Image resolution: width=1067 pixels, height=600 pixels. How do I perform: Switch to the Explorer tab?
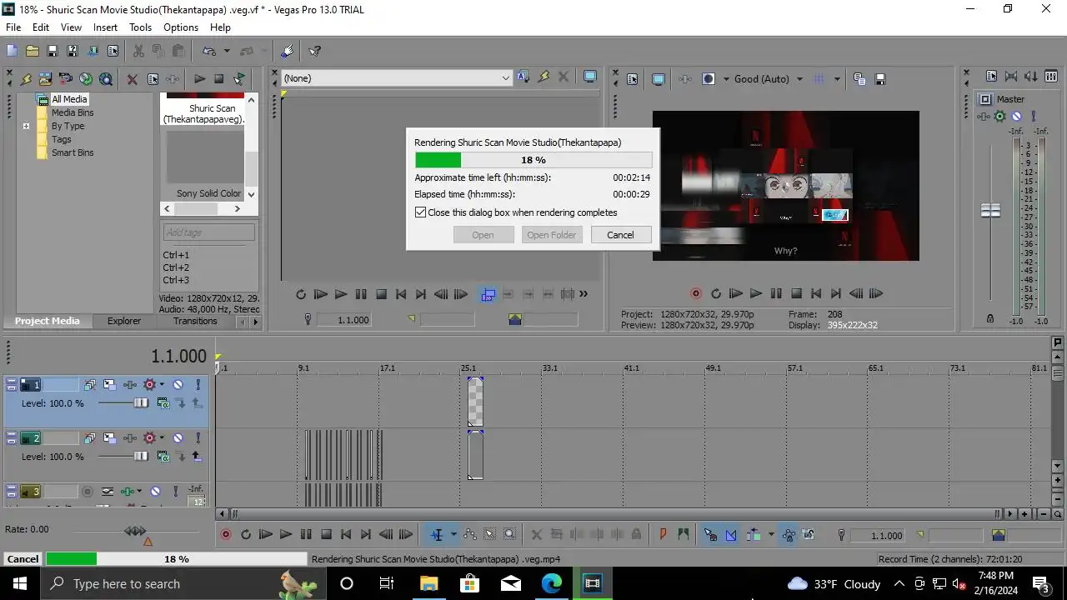tap(124, 321)
